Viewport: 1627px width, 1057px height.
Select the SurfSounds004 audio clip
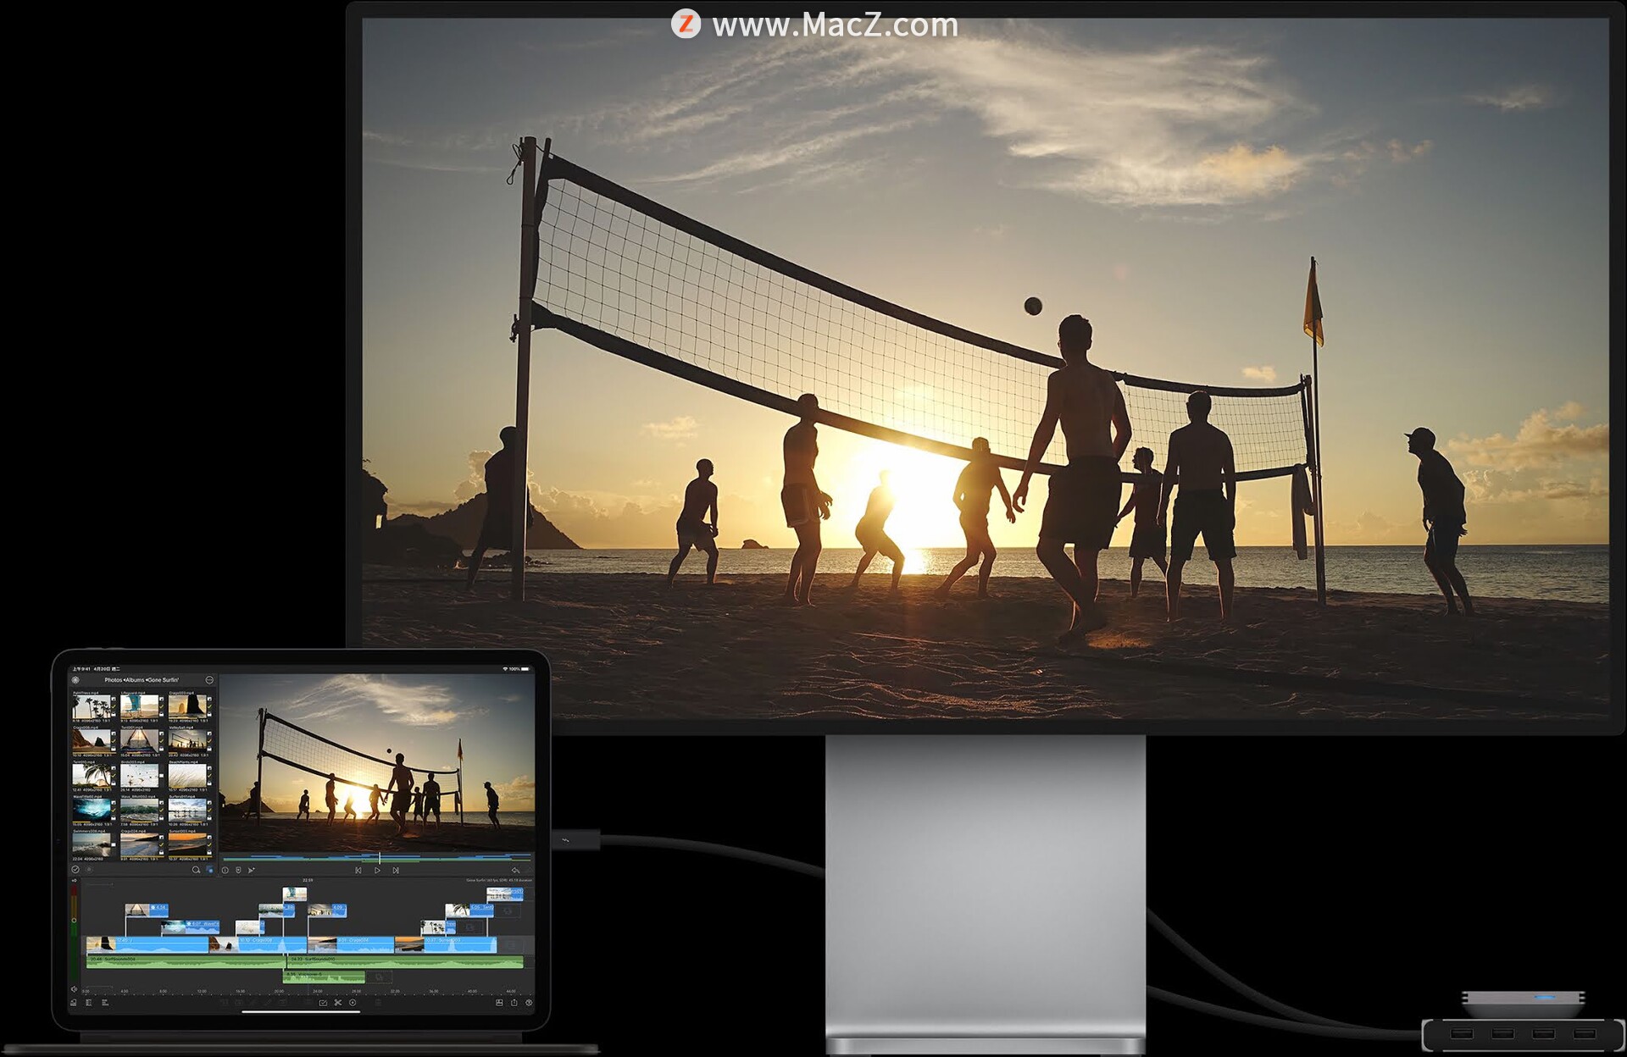click(186, 962)
